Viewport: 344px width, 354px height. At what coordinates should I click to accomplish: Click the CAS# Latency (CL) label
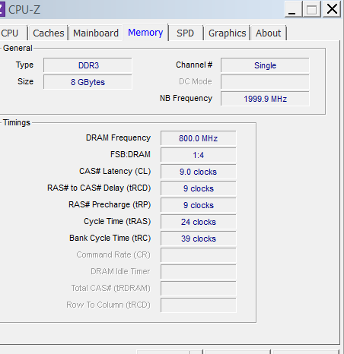click(115, 172)
